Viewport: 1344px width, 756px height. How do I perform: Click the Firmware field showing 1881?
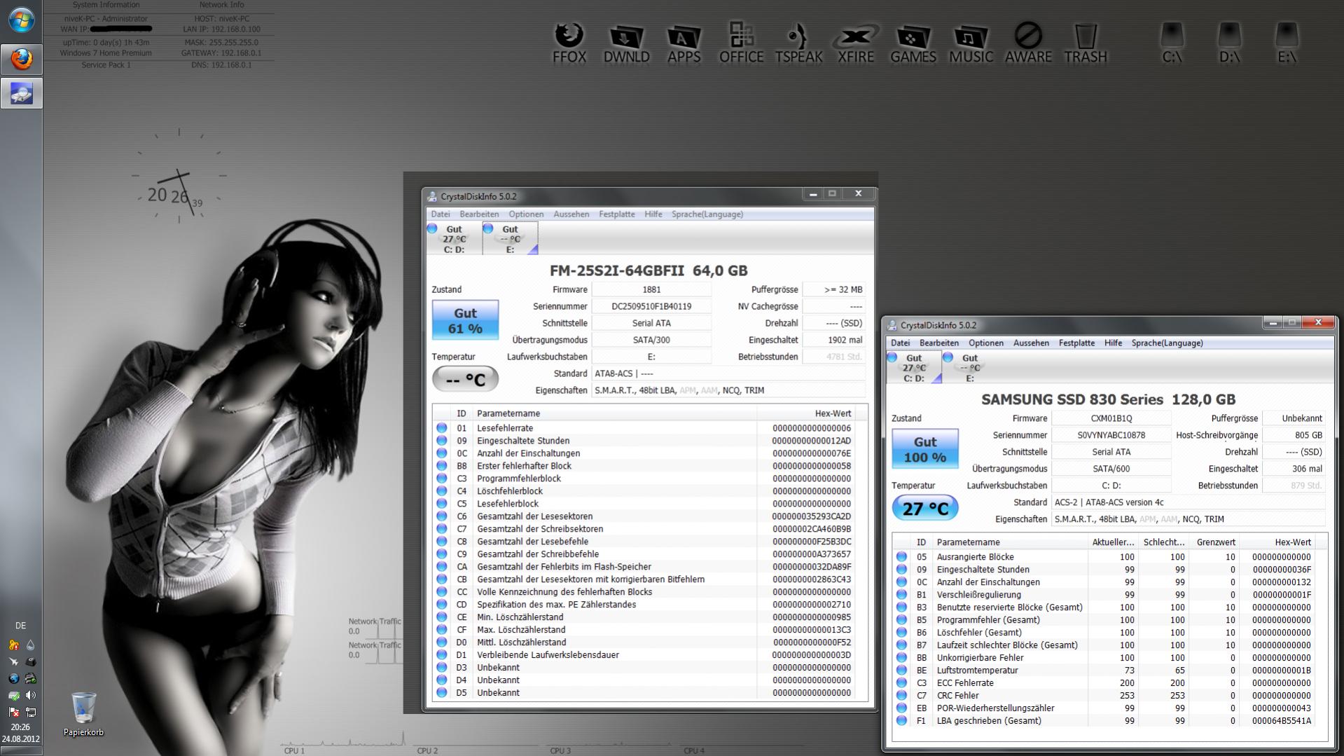click(651, 289)
